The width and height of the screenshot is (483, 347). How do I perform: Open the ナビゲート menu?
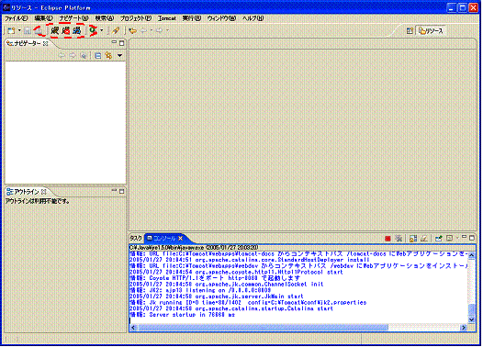pyautogui.click(x=73, y=18)
